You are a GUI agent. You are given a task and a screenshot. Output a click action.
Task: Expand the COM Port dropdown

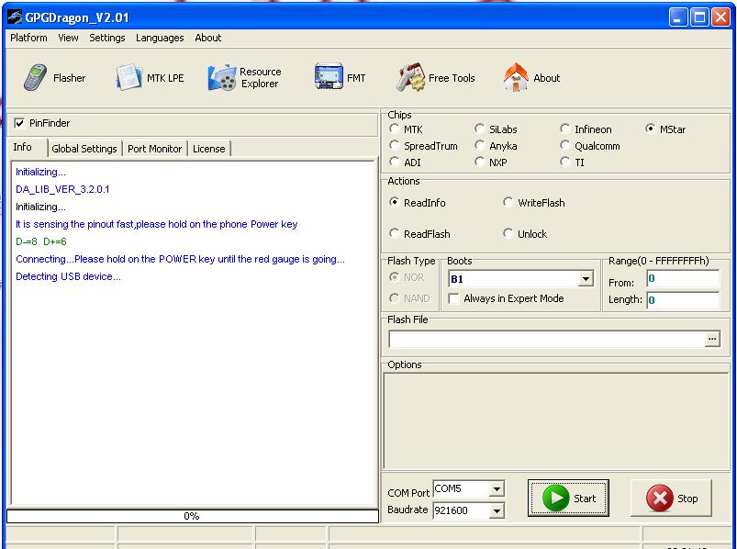pyautogui.click(x=497, y=488)
